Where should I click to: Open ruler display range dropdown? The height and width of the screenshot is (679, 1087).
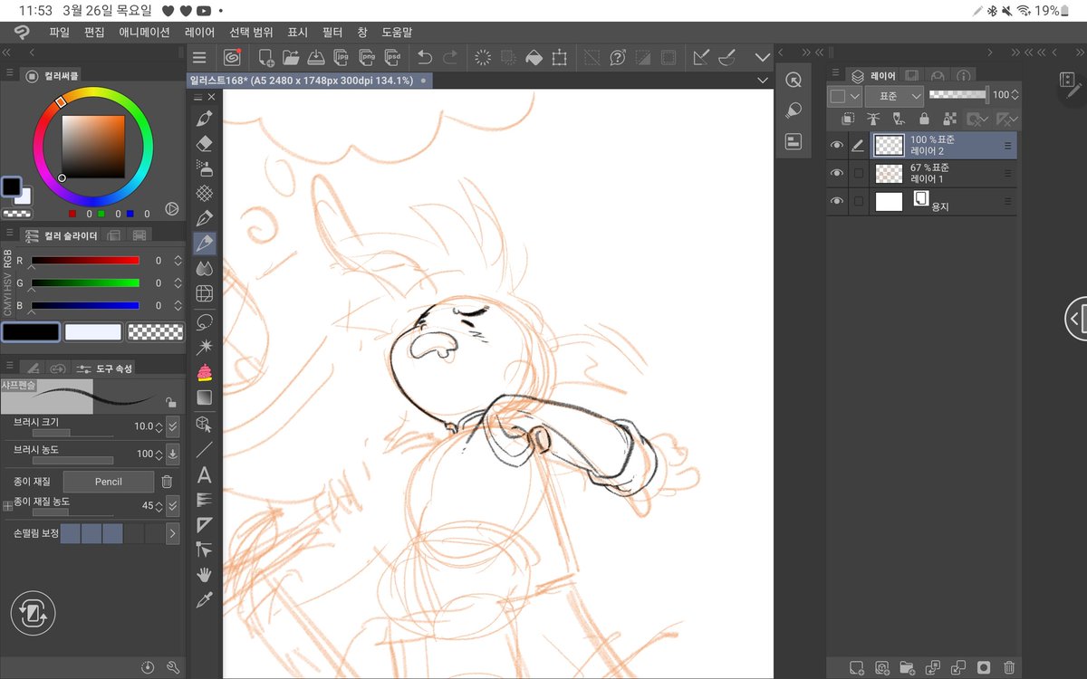(1006, 119)
